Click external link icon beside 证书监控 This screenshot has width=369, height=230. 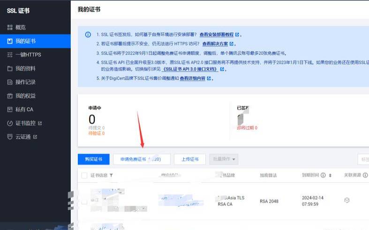click(40, 123)
